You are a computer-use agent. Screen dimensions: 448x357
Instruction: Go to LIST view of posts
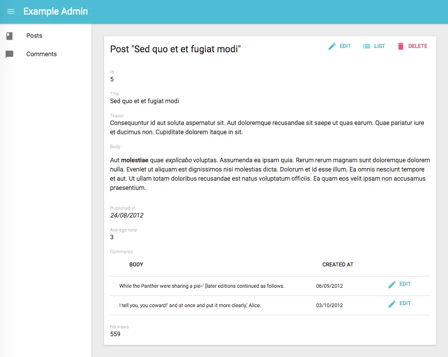379,47
